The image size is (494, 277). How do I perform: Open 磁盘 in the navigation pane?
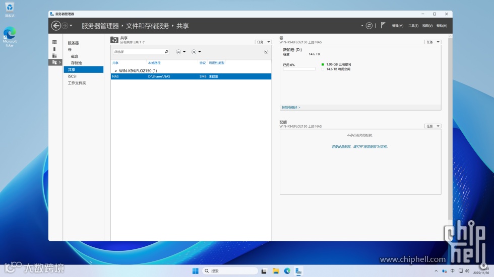tap(75, 56)
